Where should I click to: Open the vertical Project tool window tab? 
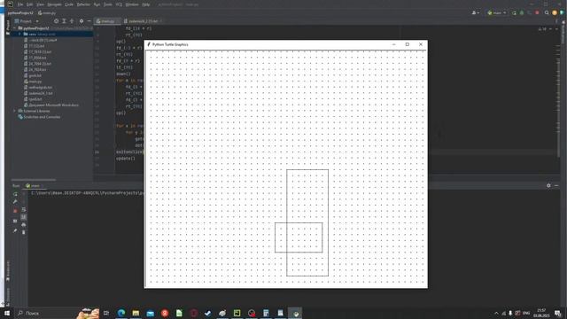point(8,27)
